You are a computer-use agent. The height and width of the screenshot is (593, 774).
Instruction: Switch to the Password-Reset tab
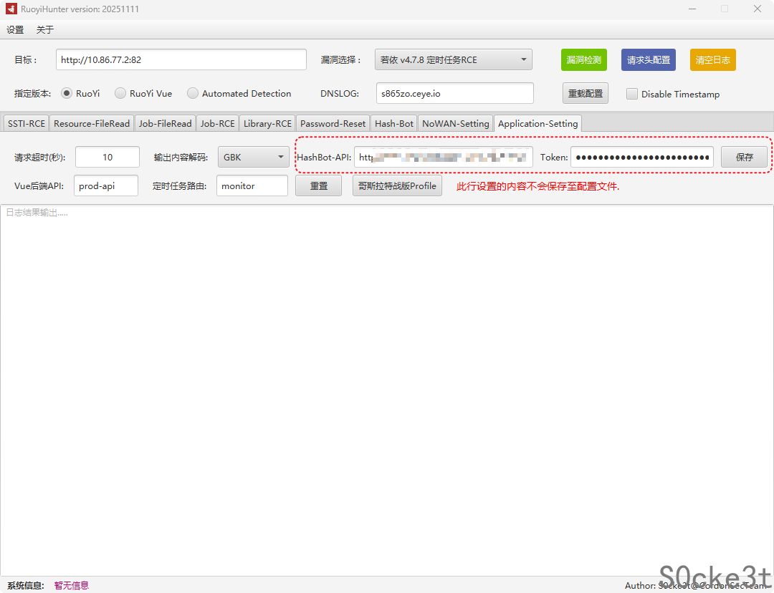click(x=333, y=123)
